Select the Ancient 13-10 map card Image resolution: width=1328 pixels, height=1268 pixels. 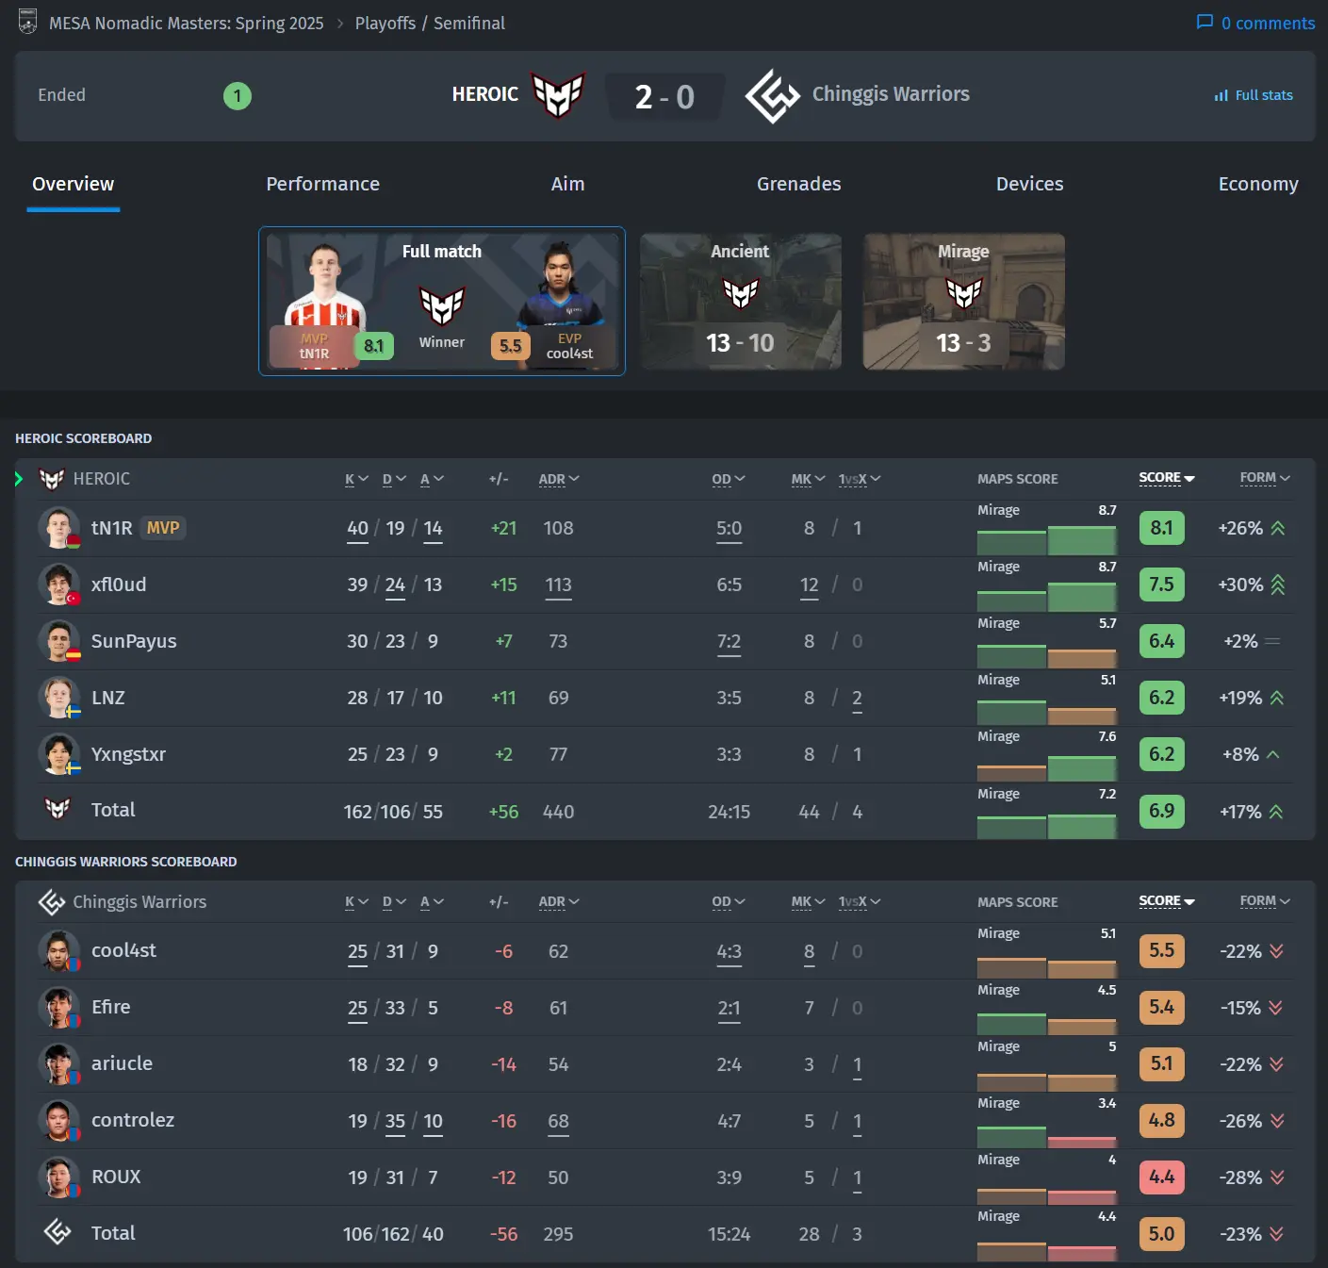click(x=741, y=302)
